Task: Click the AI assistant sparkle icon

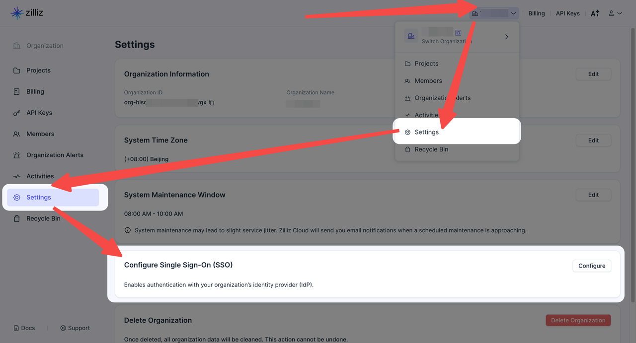Action: 595,13
